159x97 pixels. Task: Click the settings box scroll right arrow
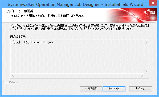[142, 76]
